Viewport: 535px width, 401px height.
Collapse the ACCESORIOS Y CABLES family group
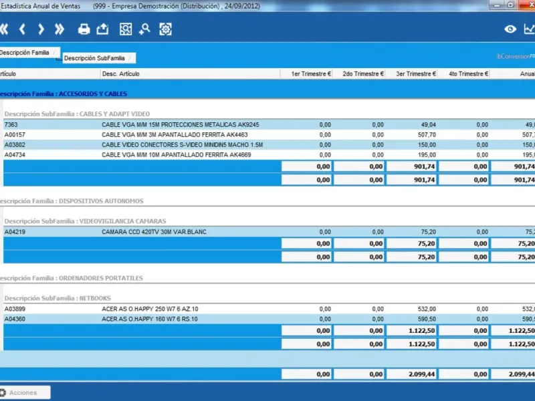[x=64, y=94]
